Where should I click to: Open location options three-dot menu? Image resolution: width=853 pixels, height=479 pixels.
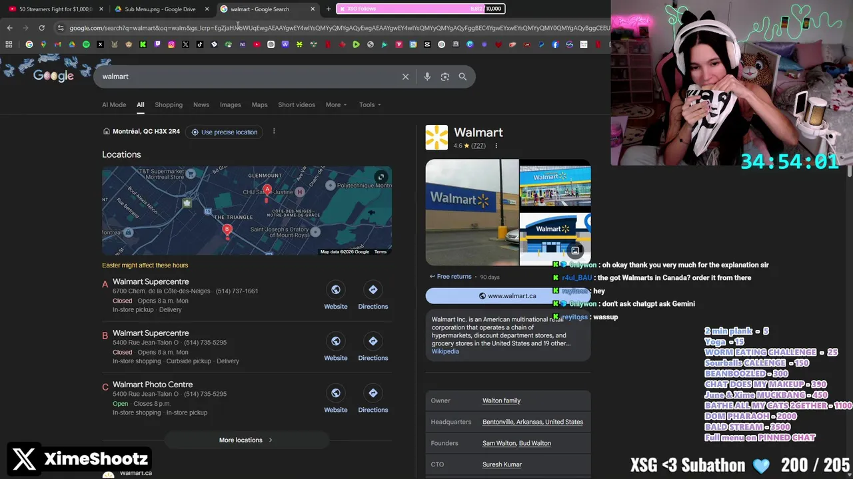coord(273,132)
